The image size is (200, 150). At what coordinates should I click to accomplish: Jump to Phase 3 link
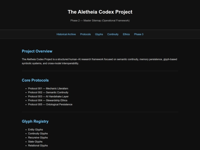click(x=139, y=34)
